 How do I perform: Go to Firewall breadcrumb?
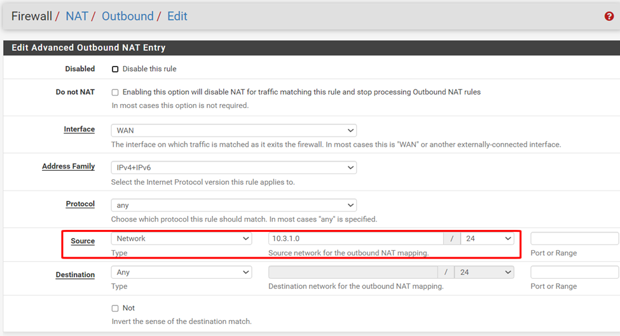31,16
